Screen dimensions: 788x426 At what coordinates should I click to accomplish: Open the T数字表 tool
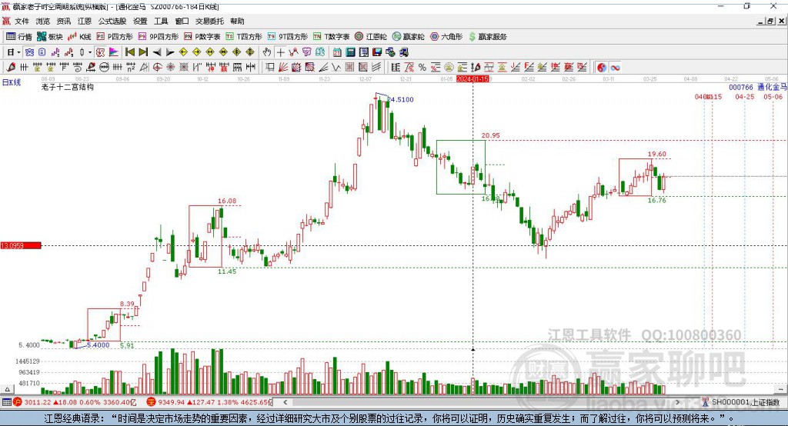click(331, 37)
